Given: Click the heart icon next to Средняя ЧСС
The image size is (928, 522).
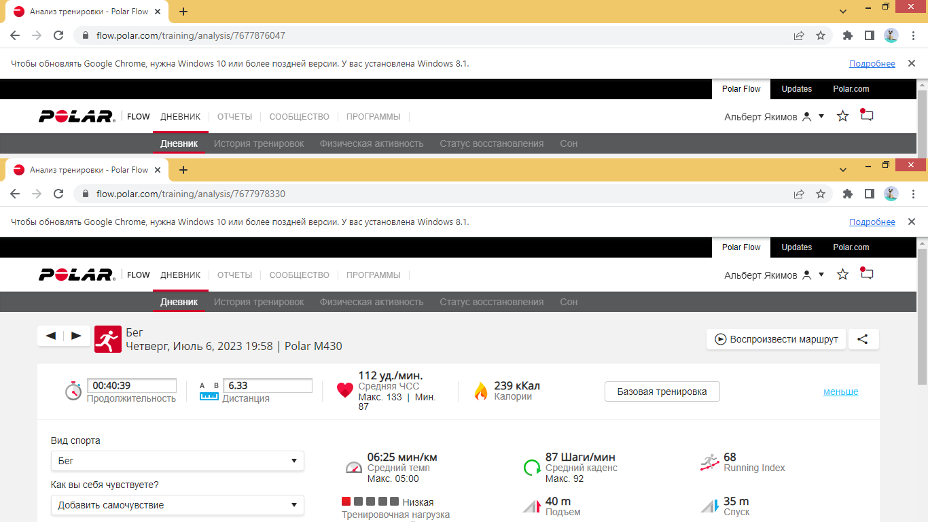Looking at the screenshot, I should tap(345, 390).
